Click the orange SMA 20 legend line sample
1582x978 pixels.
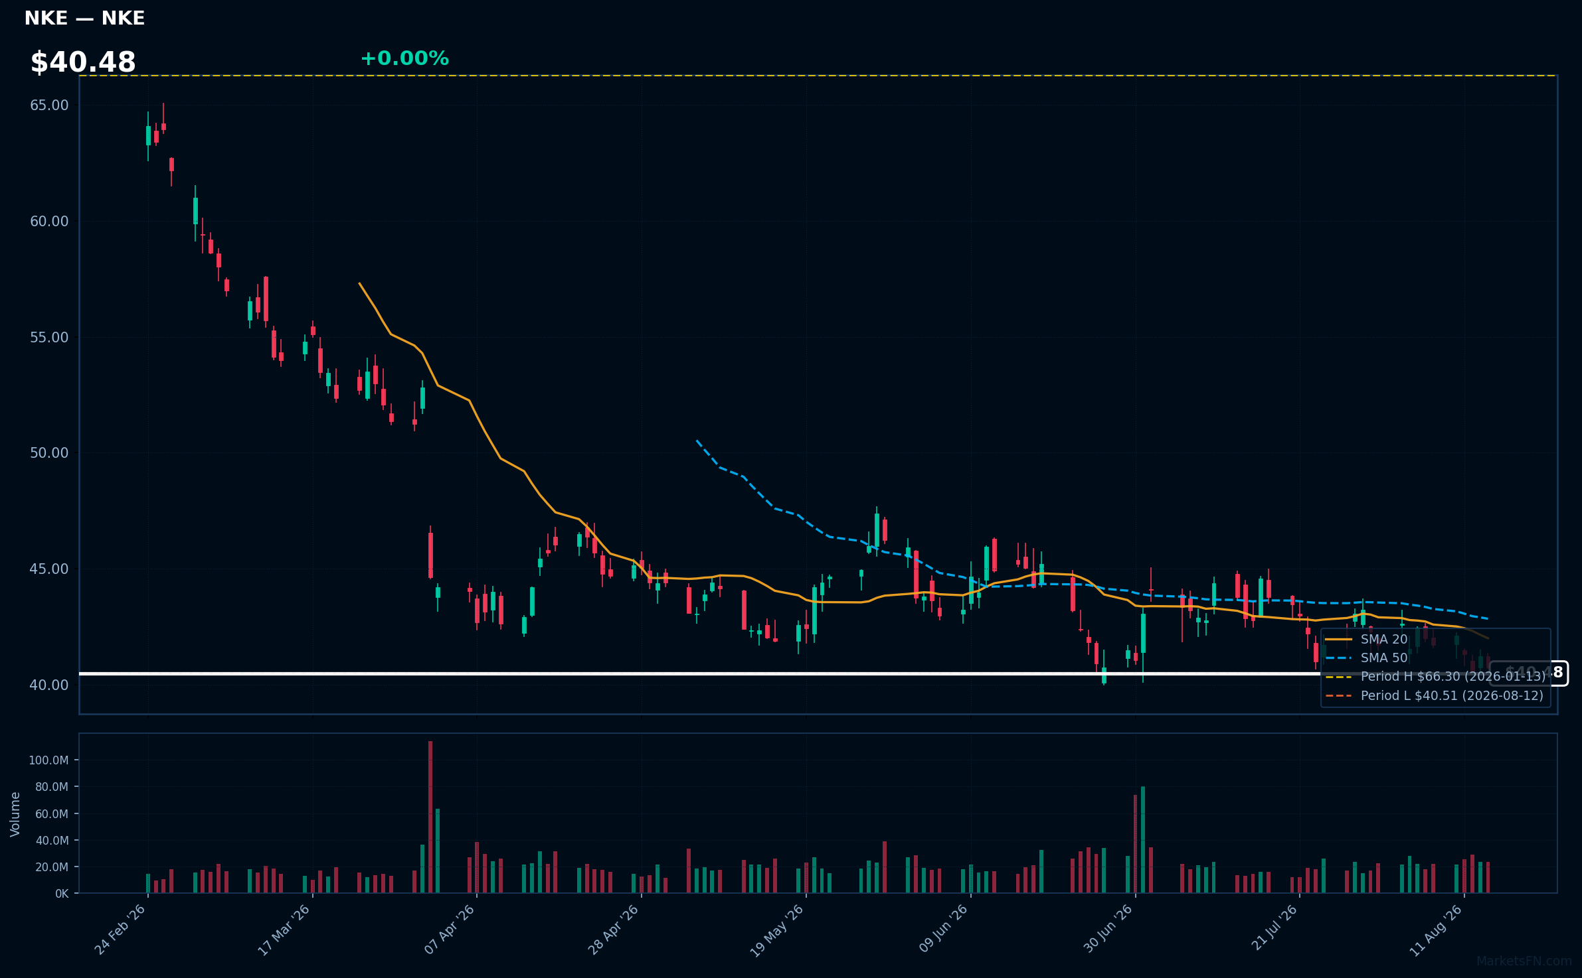pos(1339,640)
